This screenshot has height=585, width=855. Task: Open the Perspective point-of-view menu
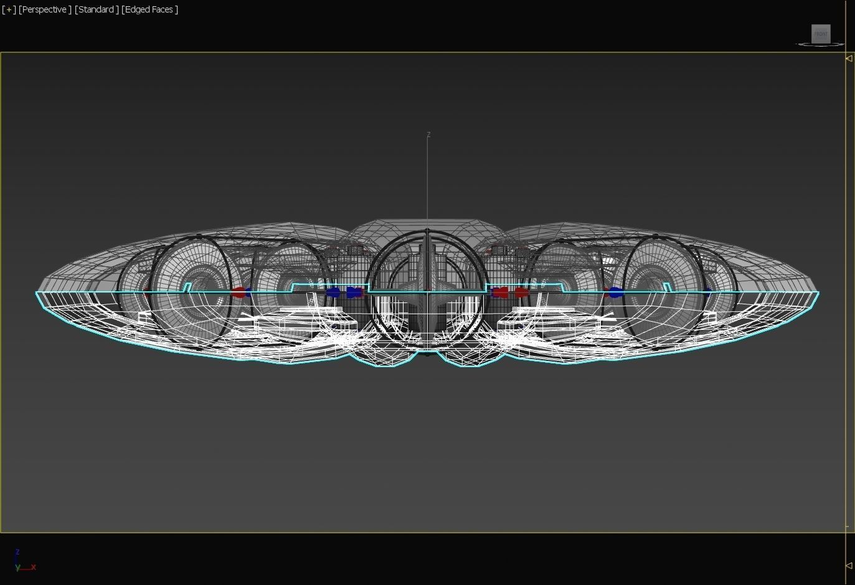click(x=45, y=9)
